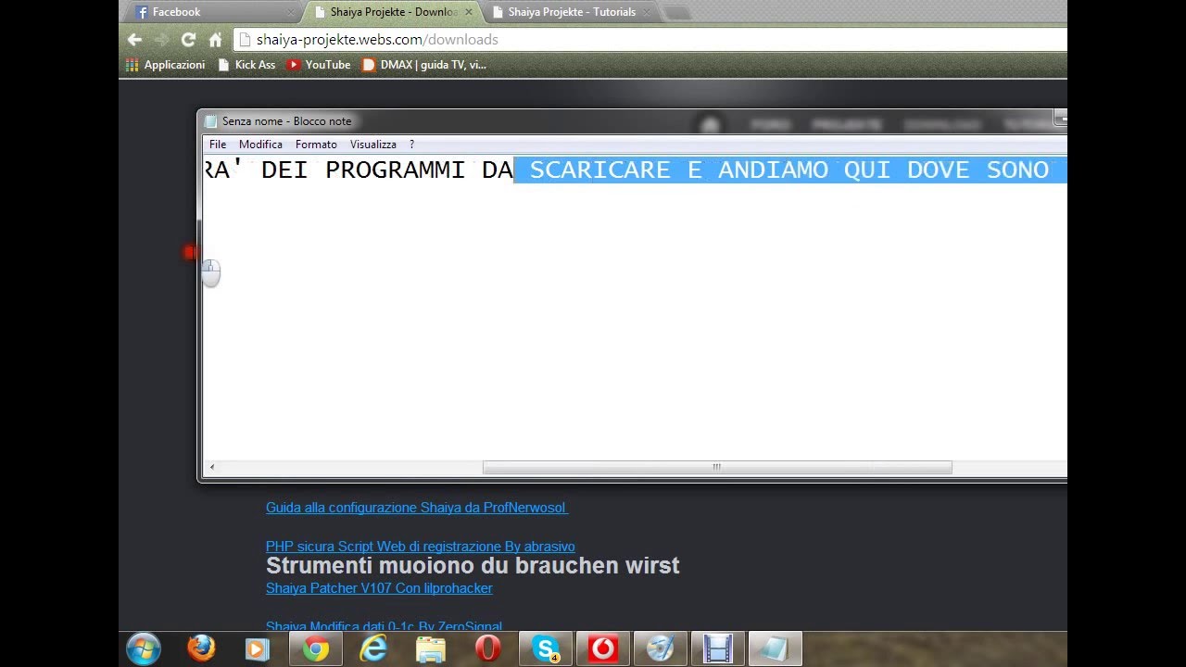Screen dimensions: 1186x667
Task: Open the film strip recorder app in taskbar
Action: pos(718,648)
